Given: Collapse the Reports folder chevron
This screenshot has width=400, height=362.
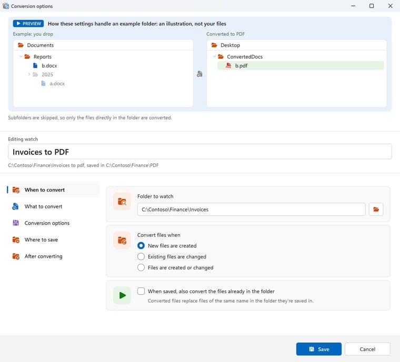Looking at the screenshot, I should 21,56.
